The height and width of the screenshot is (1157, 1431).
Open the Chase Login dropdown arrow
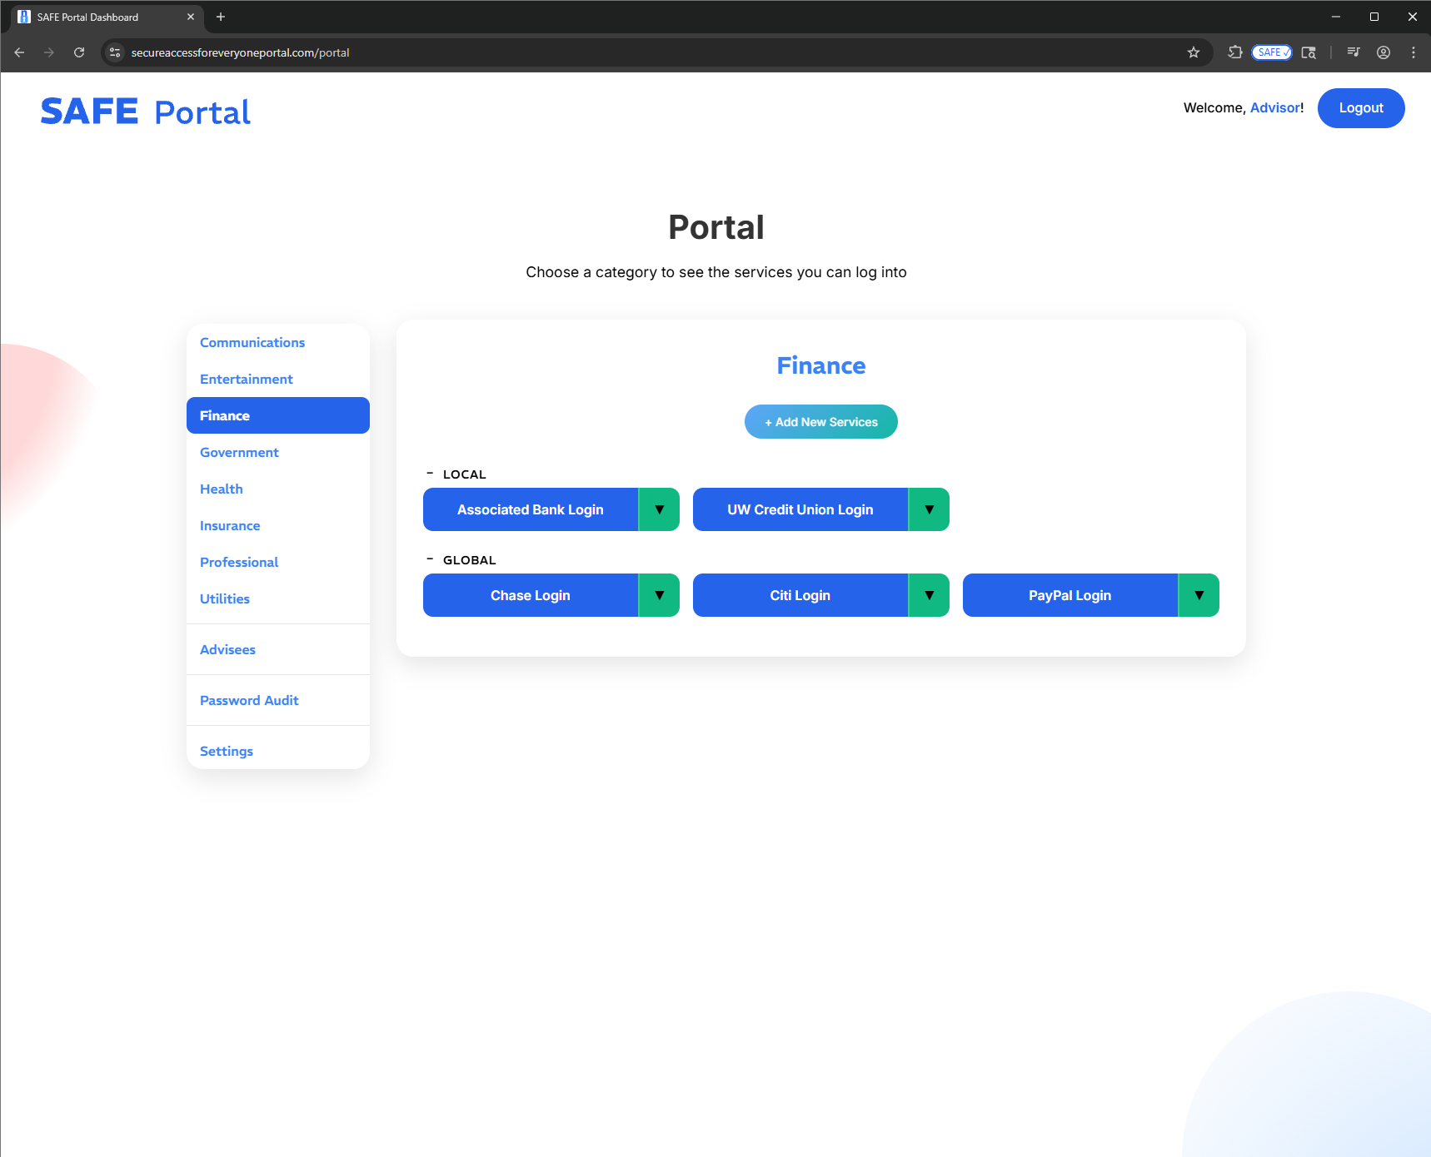pos(658,595)
